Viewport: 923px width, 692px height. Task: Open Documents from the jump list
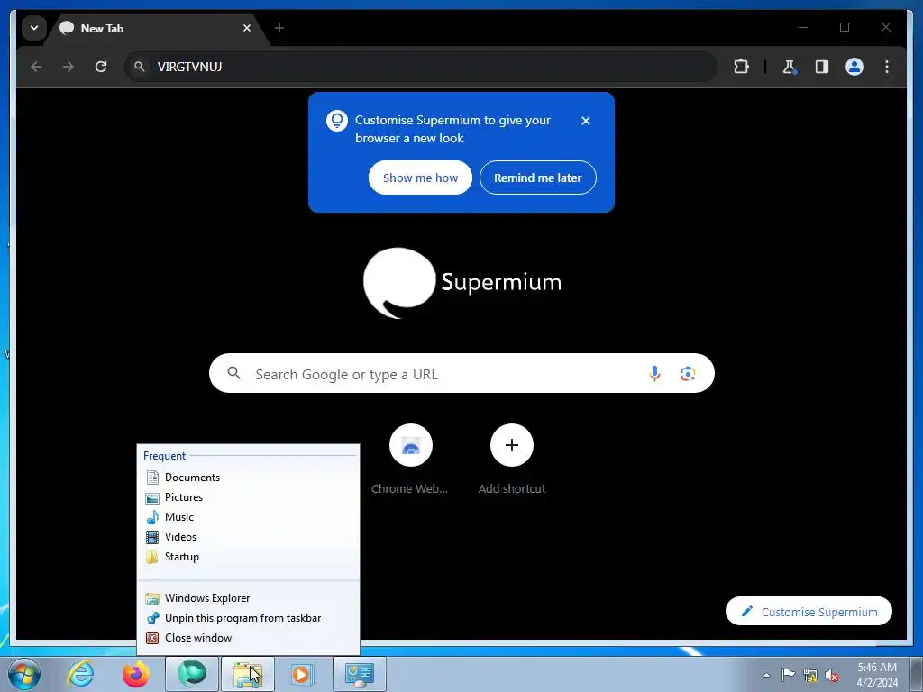point(249,478)
